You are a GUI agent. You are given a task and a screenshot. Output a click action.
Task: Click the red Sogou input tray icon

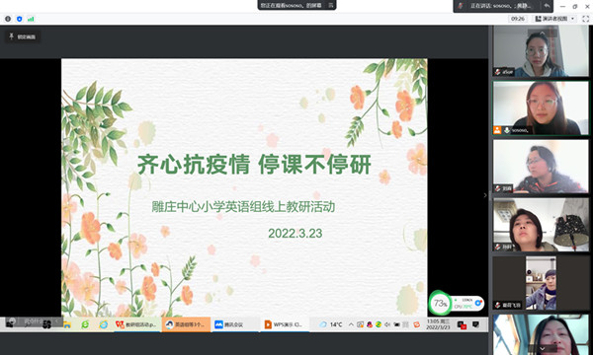click(416, 324)
